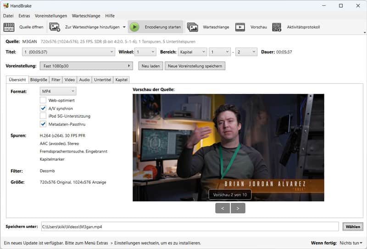This screenshot has width=367, height=249.
Task: Click the HandBrake app icon in title bar
Action: (6, 6)
